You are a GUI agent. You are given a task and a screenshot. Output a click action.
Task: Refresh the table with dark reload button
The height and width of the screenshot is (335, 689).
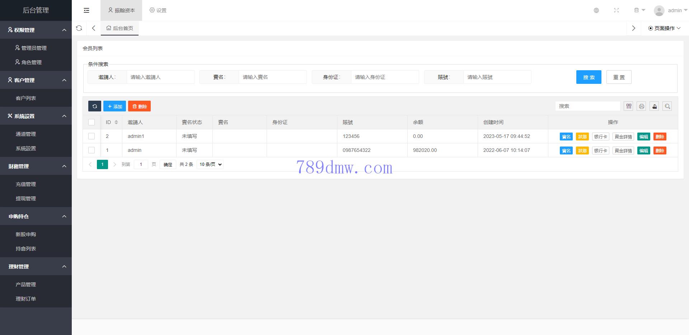point(95,106)
